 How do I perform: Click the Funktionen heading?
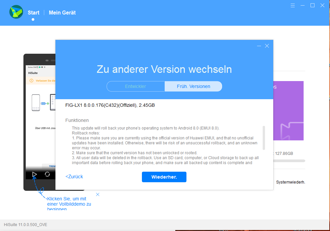(x=77, y=120)
